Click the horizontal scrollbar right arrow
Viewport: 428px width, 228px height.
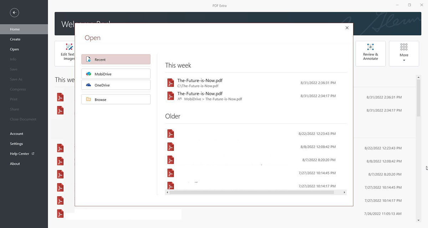[x=344, y=192]
